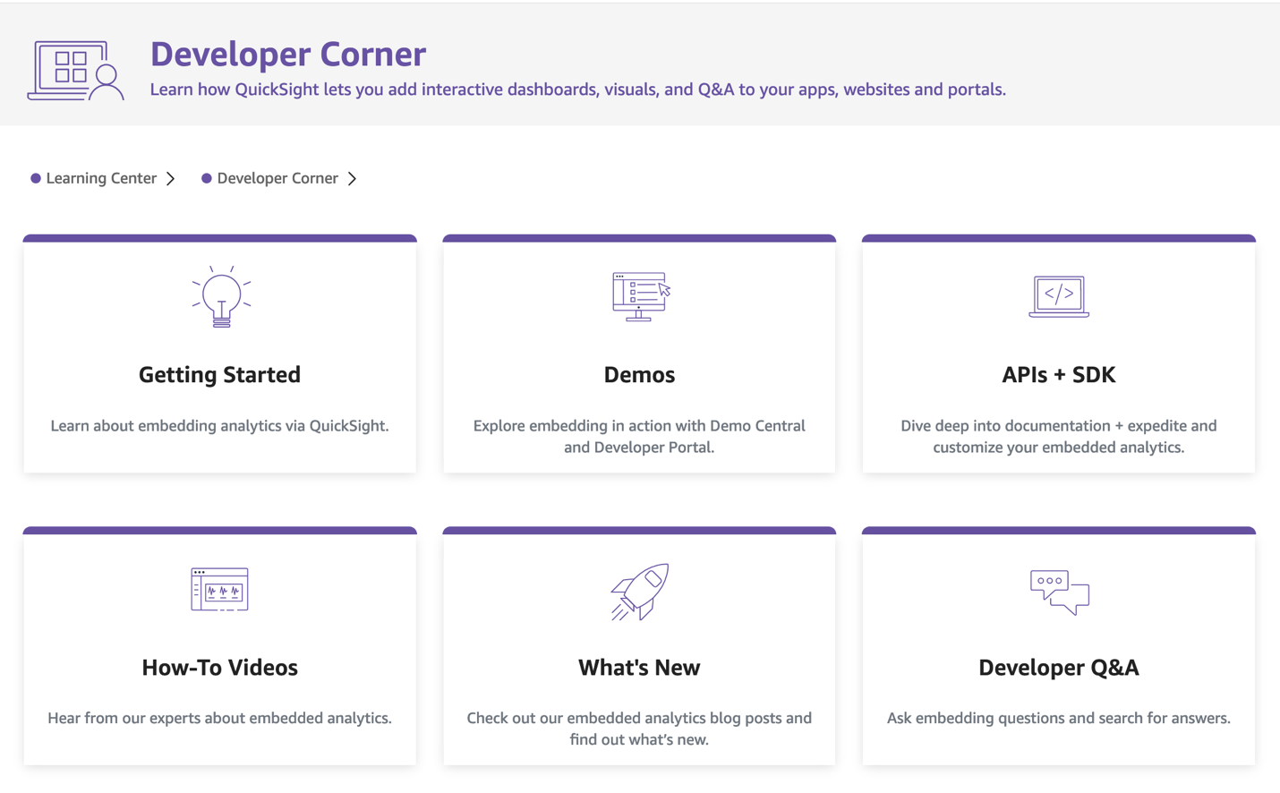1280x793 pixels.
Task: Open the How-To Videos card title
Action: (x=219, y=667)
